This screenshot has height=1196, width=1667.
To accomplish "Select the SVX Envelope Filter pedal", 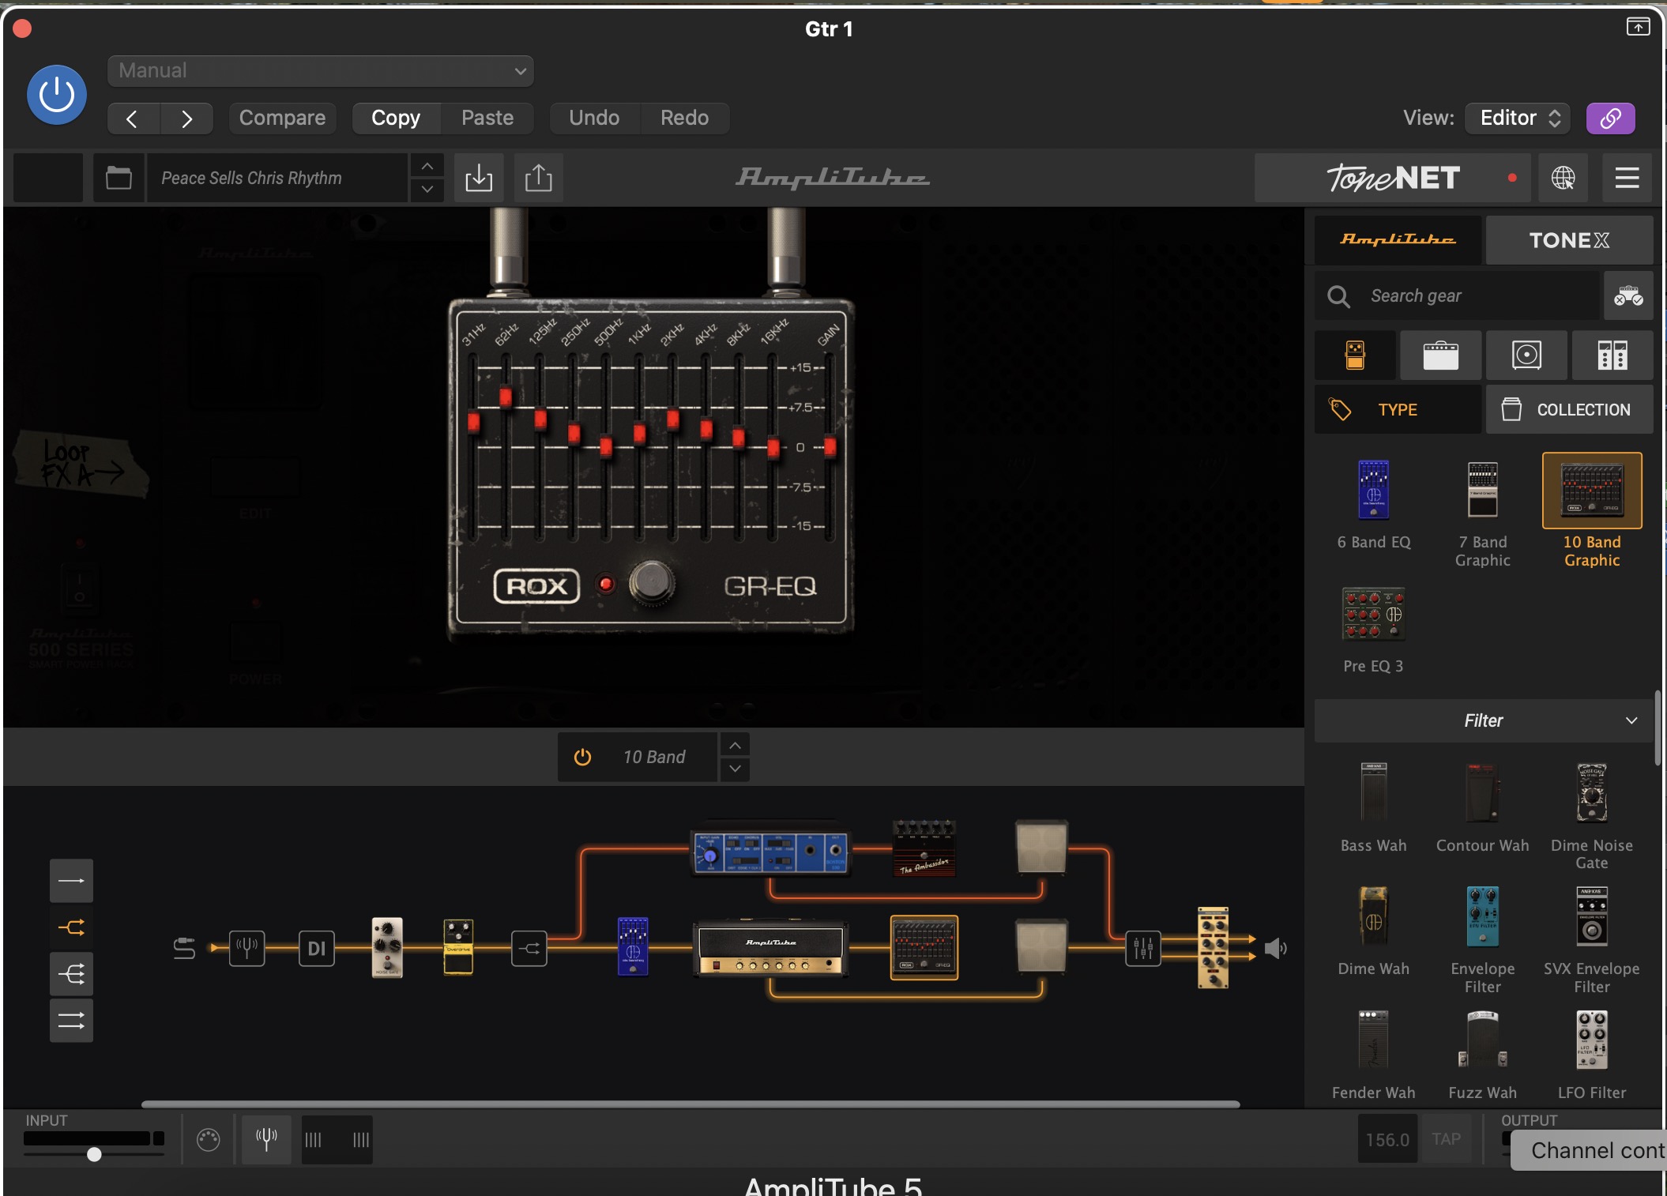I will [1592, 916].
